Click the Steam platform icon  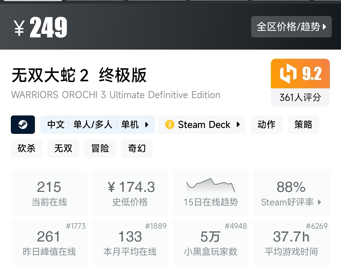point(23,125)
